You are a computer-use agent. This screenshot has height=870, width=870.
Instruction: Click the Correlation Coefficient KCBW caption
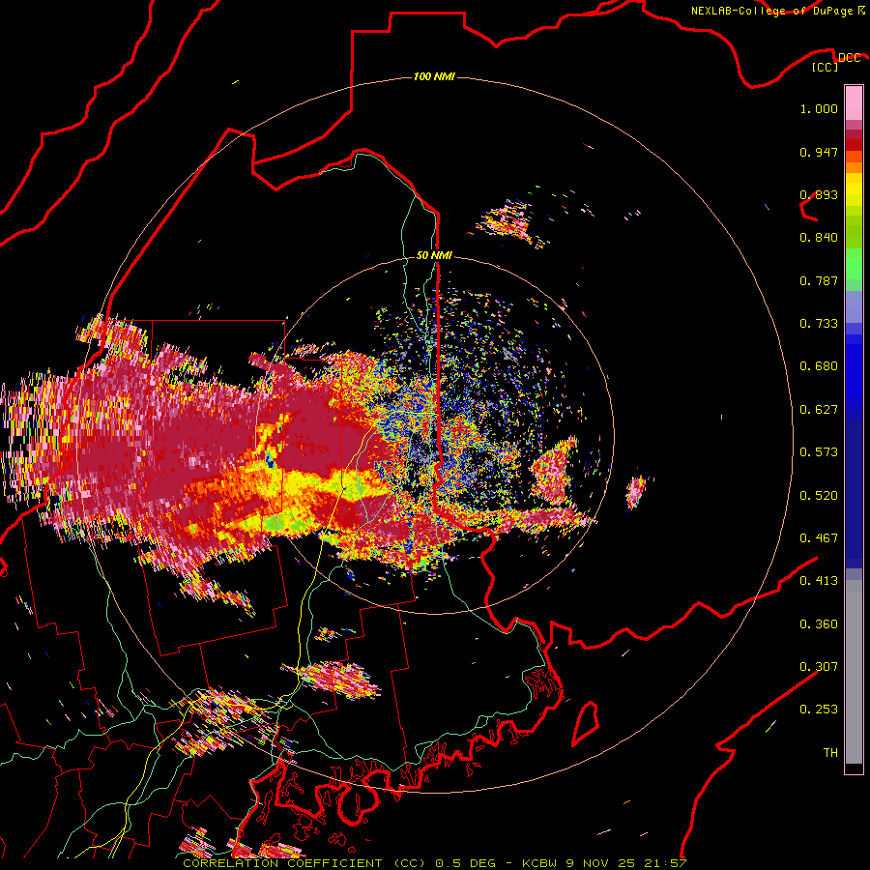pos(435,863)
